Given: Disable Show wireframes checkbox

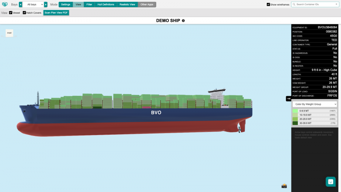Looking at the screenshot, I should click(x=268, y=4).
